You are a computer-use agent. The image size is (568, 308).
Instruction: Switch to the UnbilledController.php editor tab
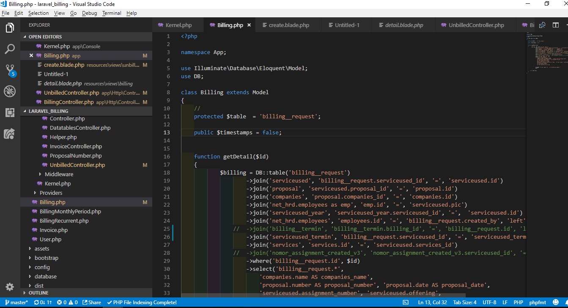[x=476, y=25]
